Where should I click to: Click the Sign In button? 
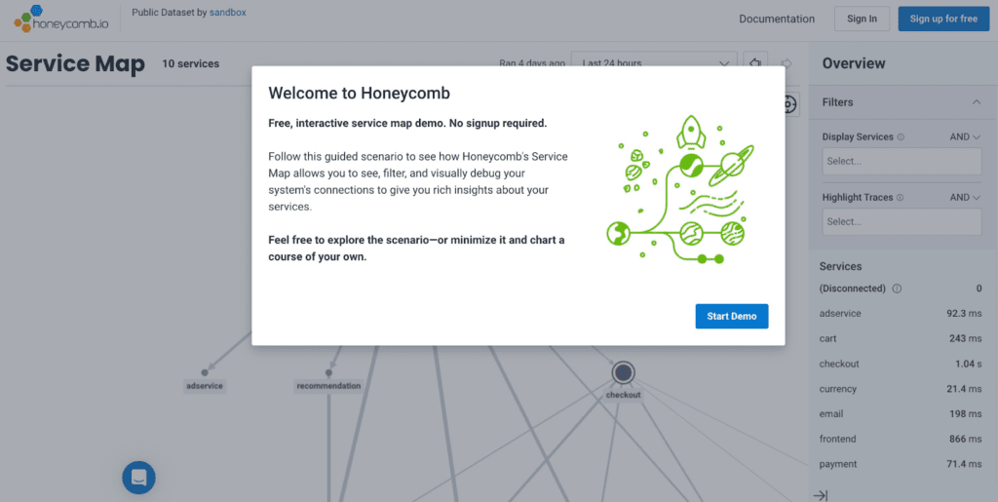click(862, 19)
